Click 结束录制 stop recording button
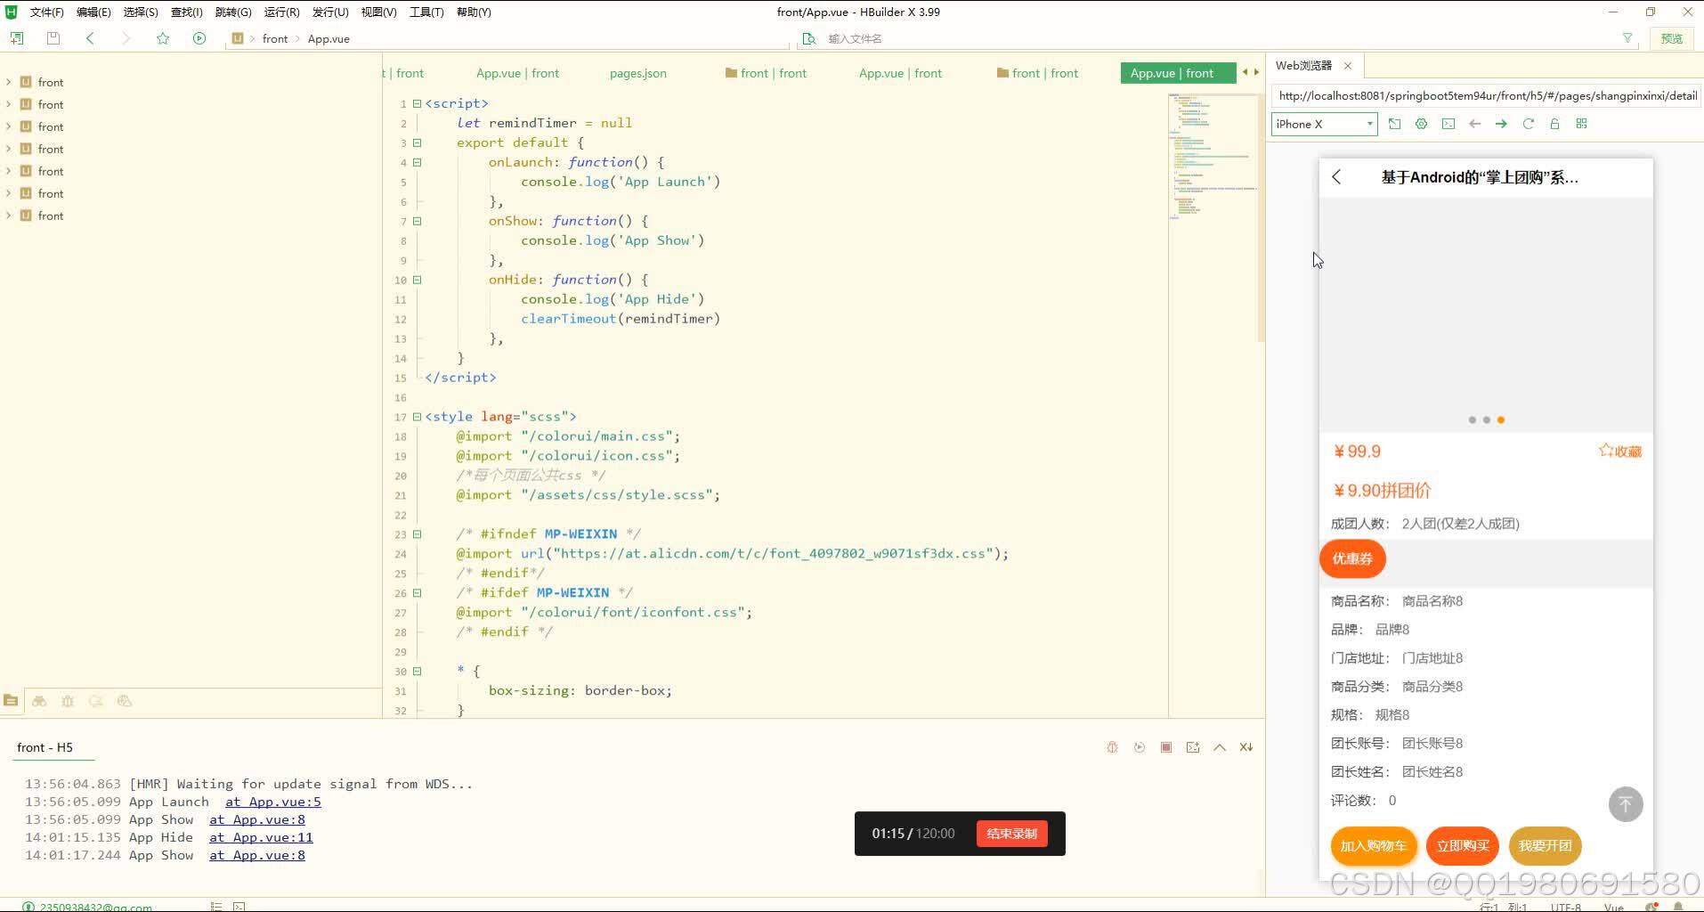 (1011, 834)
